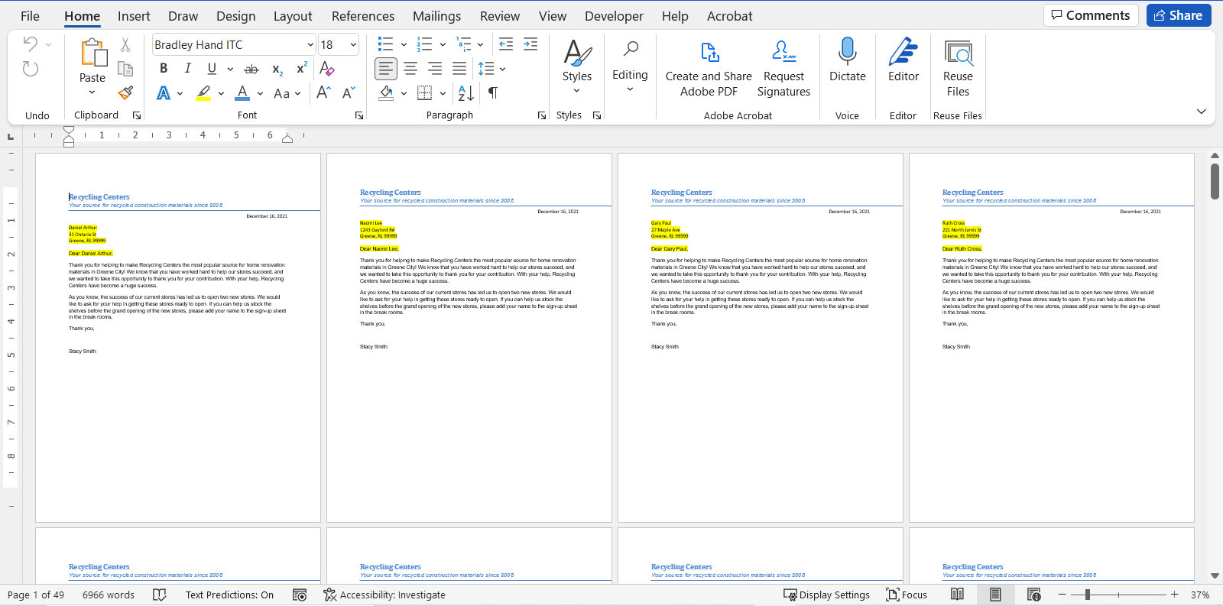Toggle Center alignment

[410, 69]
